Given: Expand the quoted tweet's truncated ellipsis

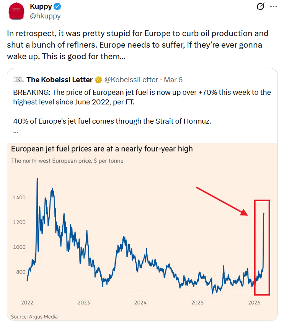Looking at the screenshot, I should tap(16, 131).
